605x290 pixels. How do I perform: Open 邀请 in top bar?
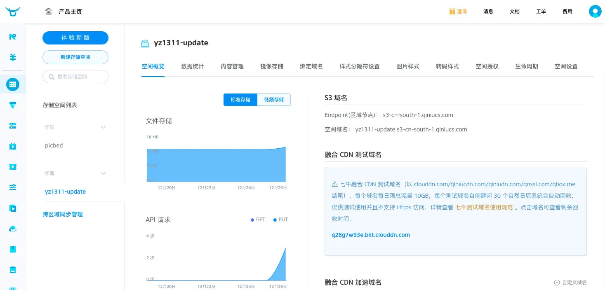462,12
